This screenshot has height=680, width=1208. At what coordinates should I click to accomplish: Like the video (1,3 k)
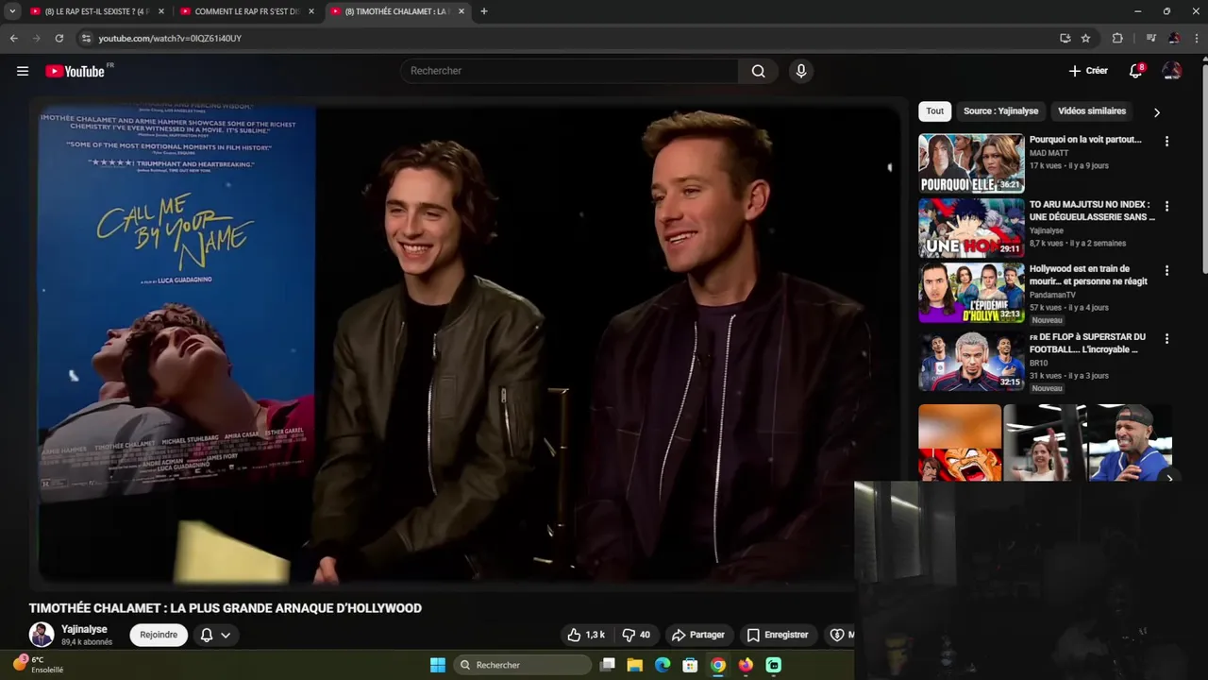pos(585,635)
